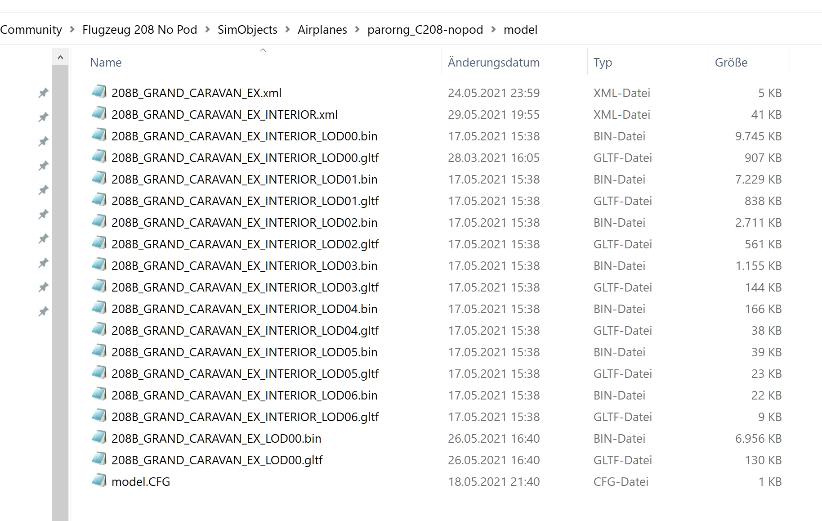Expand the chevron after parorng_C208-nopod
822x521 pixels.
coord(493,30)
